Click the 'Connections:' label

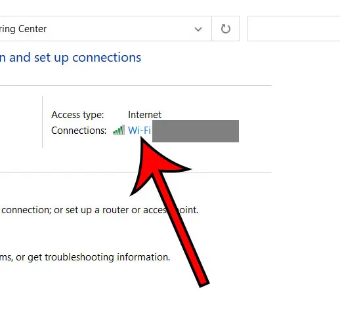[79, 131]
